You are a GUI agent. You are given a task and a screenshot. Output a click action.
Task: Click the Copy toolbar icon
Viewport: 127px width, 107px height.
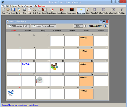[x=39, y=11]
